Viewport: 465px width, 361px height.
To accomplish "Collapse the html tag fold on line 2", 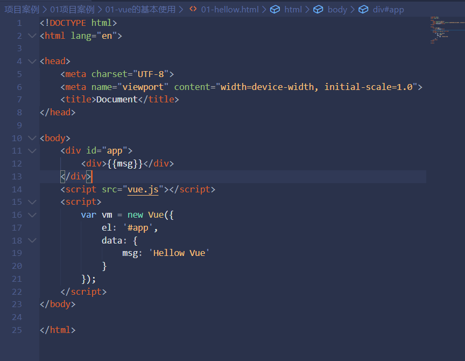I will tap(32, 36).
